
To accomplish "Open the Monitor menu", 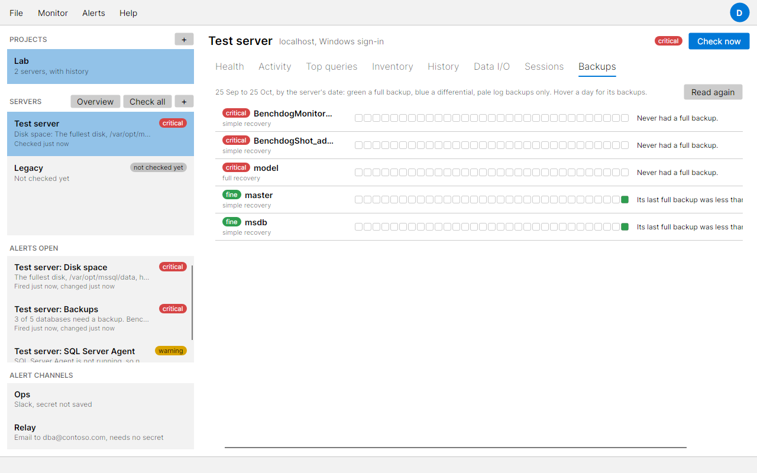I will (x=53, y=13).
